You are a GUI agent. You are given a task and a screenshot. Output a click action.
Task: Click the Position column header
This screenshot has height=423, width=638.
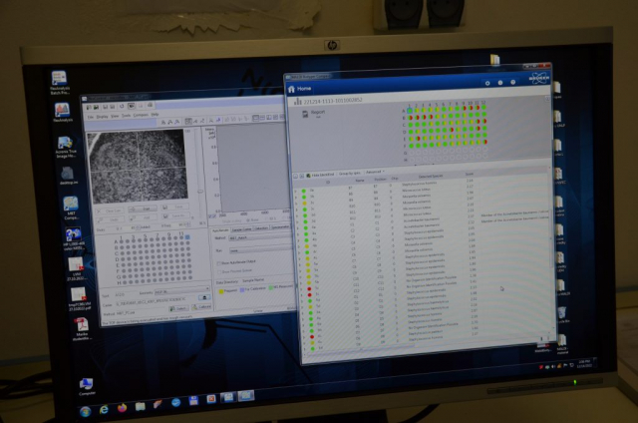pyautogui.click(x=380, y=180)
